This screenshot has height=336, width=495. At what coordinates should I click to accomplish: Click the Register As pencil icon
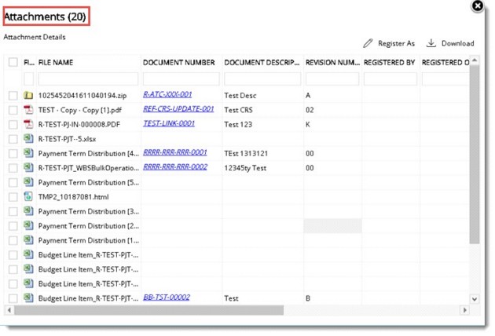pos(368,43)
